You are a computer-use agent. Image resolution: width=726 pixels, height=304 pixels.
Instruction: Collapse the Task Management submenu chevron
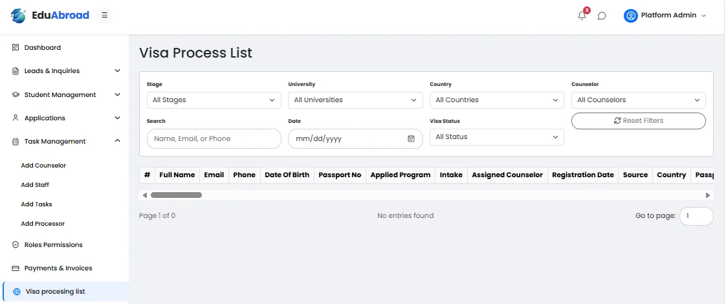tap(118, 140)
